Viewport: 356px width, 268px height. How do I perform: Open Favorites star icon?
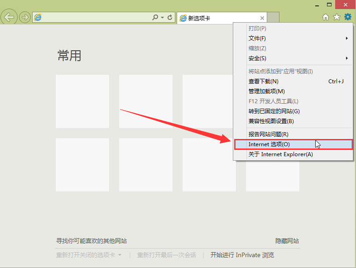337,17
